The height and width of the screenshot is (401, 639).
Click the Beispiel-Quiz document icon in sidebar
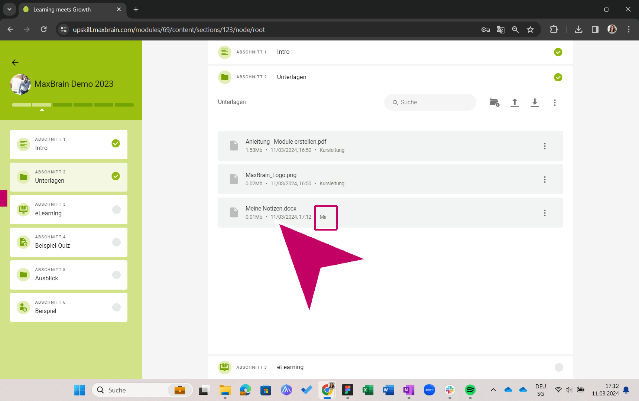(23, 242)
